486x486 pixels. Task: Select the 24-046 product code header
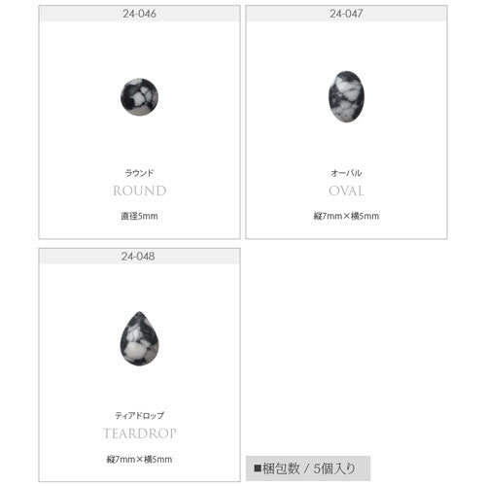tap(139, 14)
